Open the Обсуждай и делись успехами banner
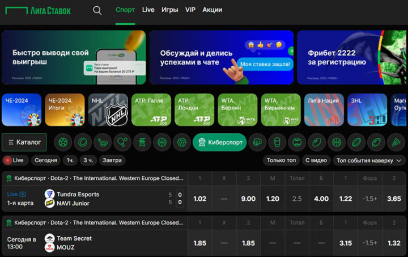 click(x=222, y=57)
